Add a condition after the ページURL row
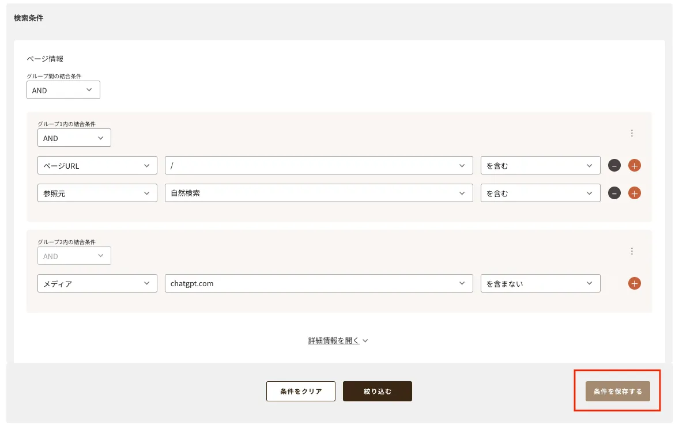This screenshot has width=679, height=433. tap(634, 166)
